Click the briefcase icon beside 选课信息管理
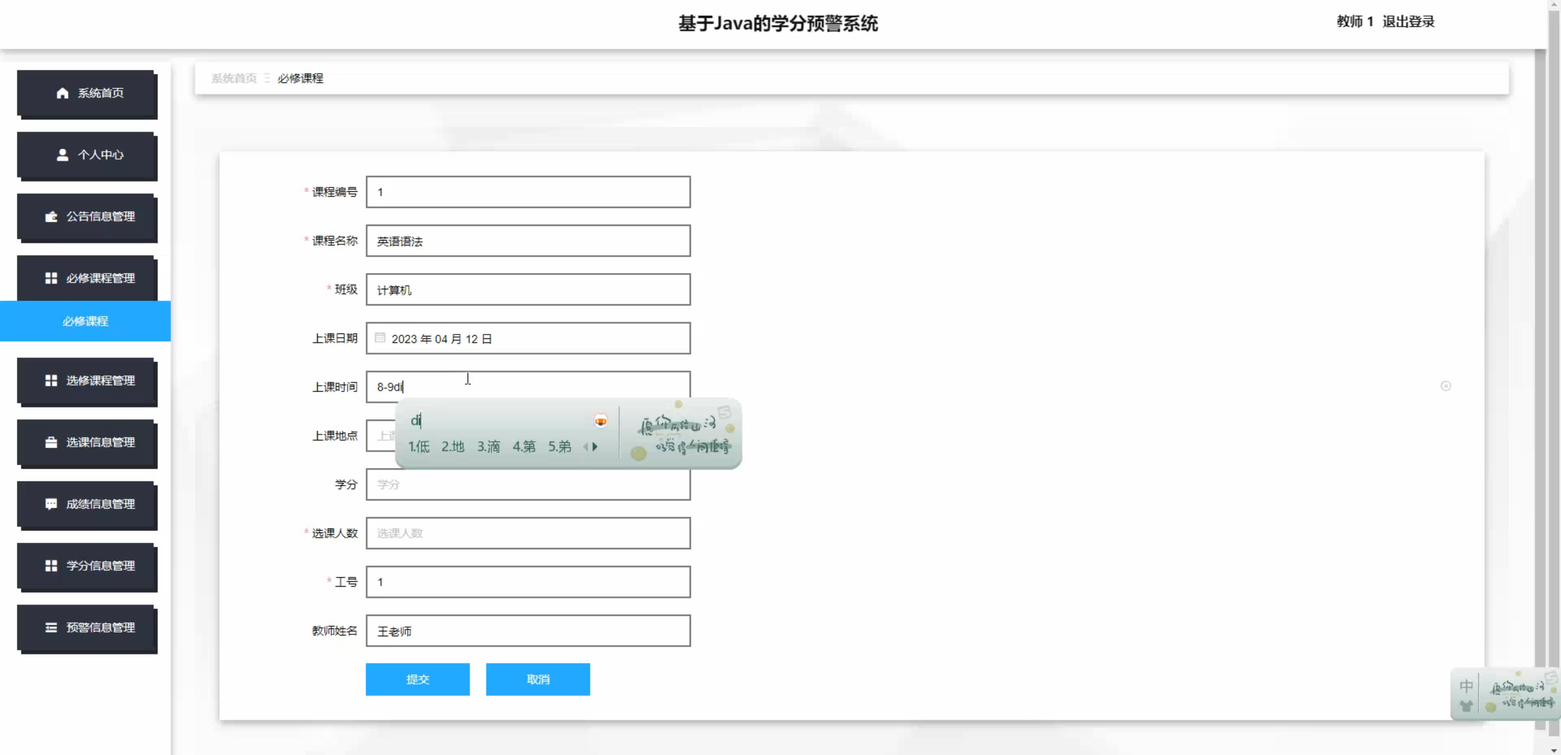 (x=51, y=442)
